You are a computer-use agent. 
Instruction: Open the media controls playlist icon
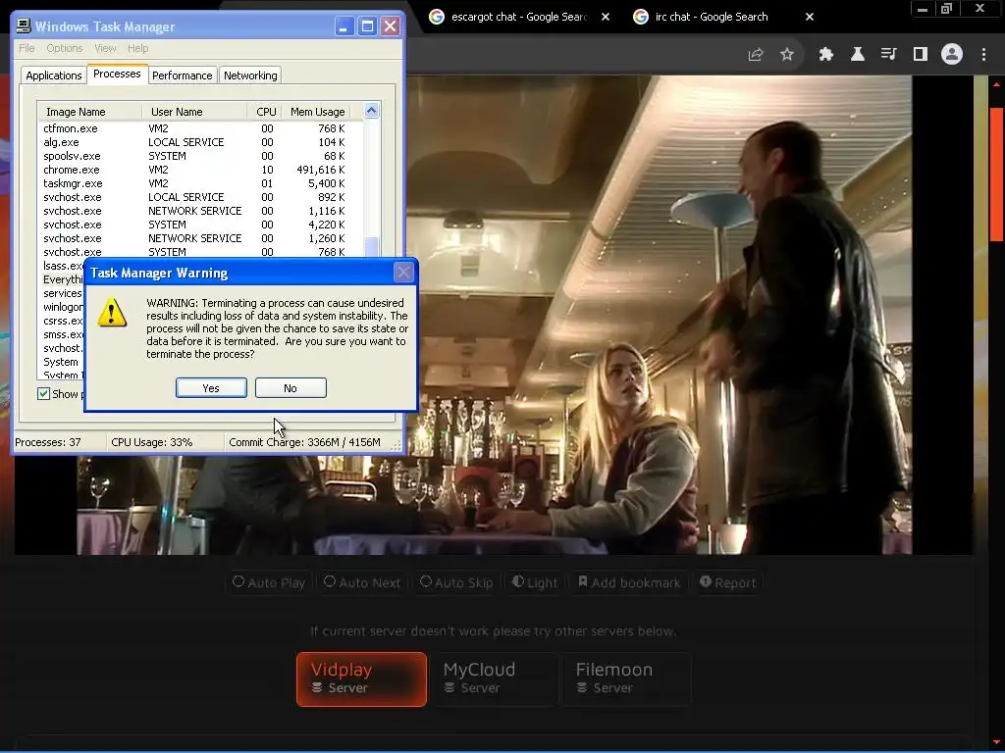click(888, 55)
